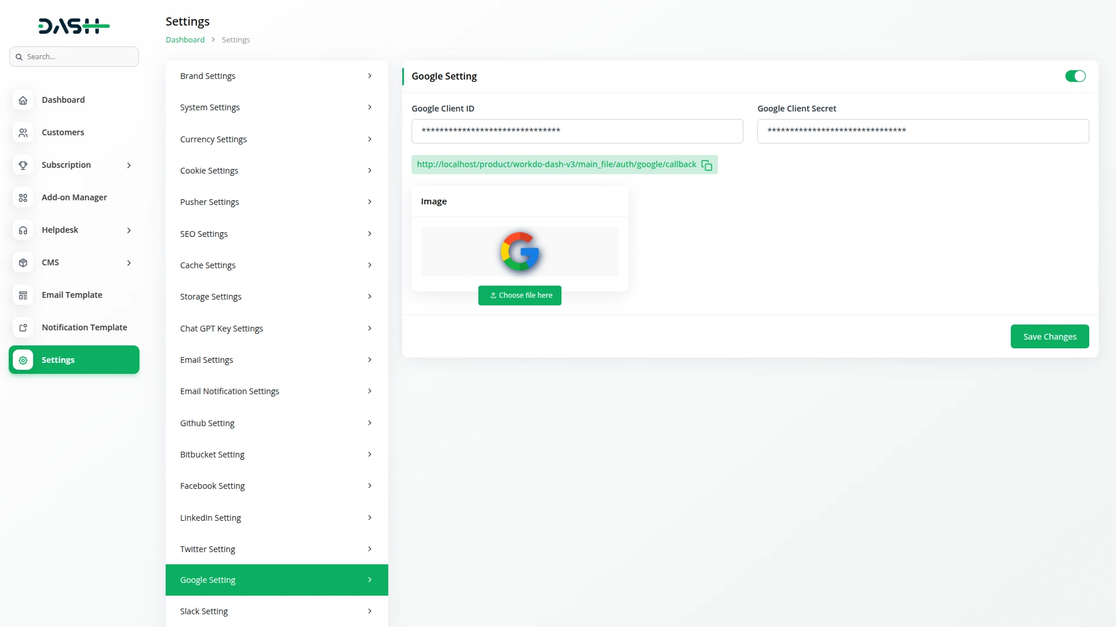Select the Customers sidebar icon
Viewport: 1116px width, 627px height.
[x=23, y=132]
